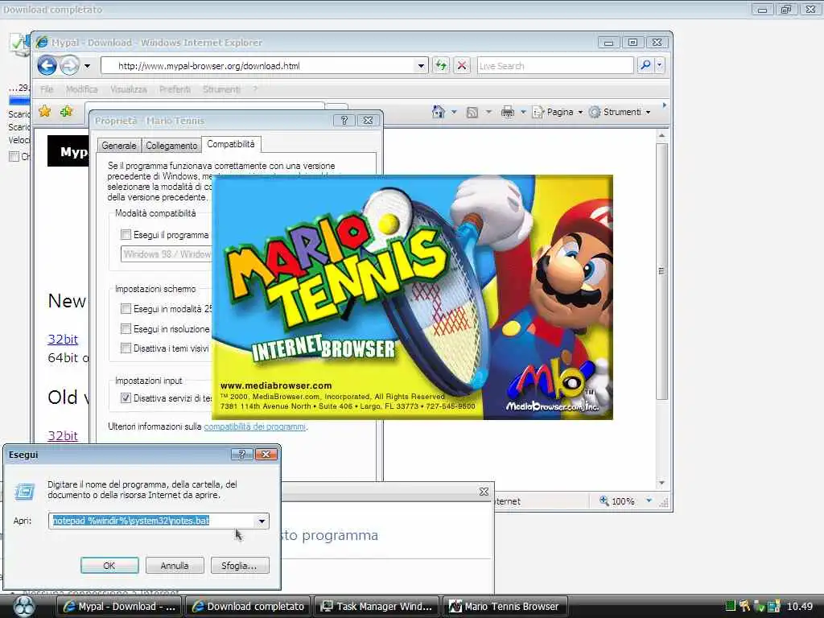Image resolution: width=824 pixels, height=618 pixels.
Task: Expand the Home button dropdown arrow
Action: click(454, 112)
